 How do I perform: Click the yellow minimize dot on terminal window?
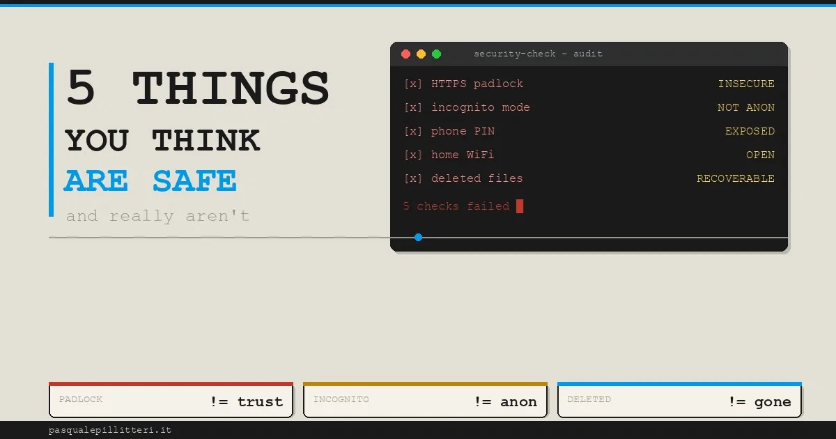click(x=421, y=54)
